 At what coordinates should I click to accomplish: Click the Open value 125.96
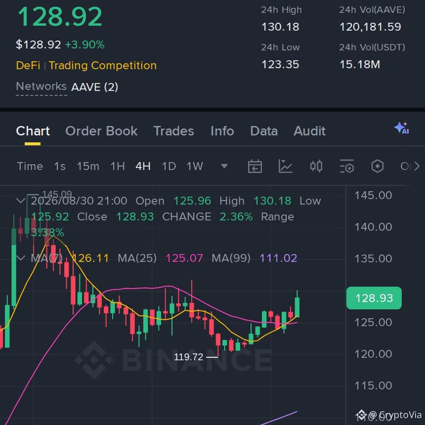pos(192,201)
